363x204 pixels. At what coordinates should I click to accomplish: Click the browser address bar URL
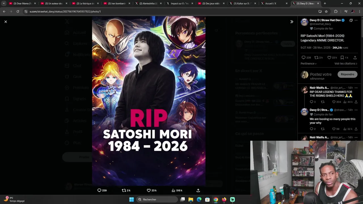(65, 11)
